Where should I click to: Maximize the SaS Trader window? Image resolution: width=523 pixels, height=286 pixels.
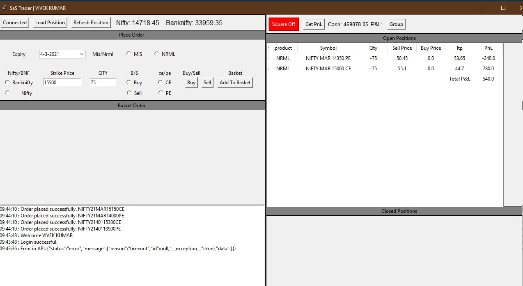pyautogui.click(x=503, y=8)
